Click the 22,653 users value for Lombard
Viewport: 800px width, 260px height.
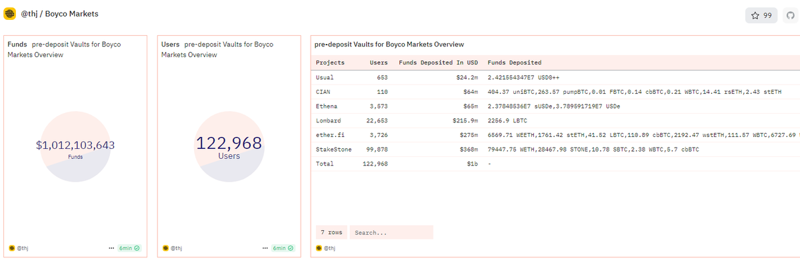377,121
